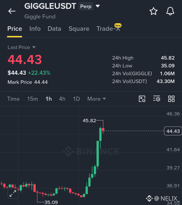Open the Square tab

click(79, 29)
